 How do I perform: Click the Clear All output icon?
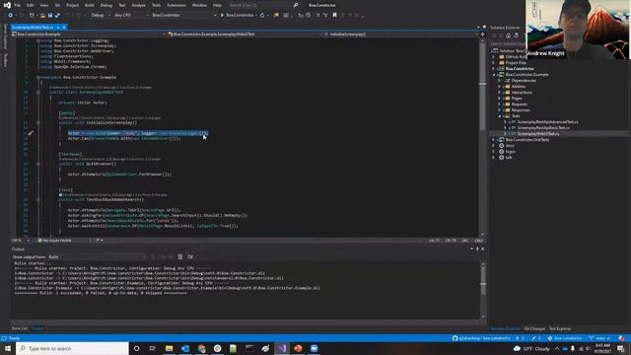[x=180, y=256]
